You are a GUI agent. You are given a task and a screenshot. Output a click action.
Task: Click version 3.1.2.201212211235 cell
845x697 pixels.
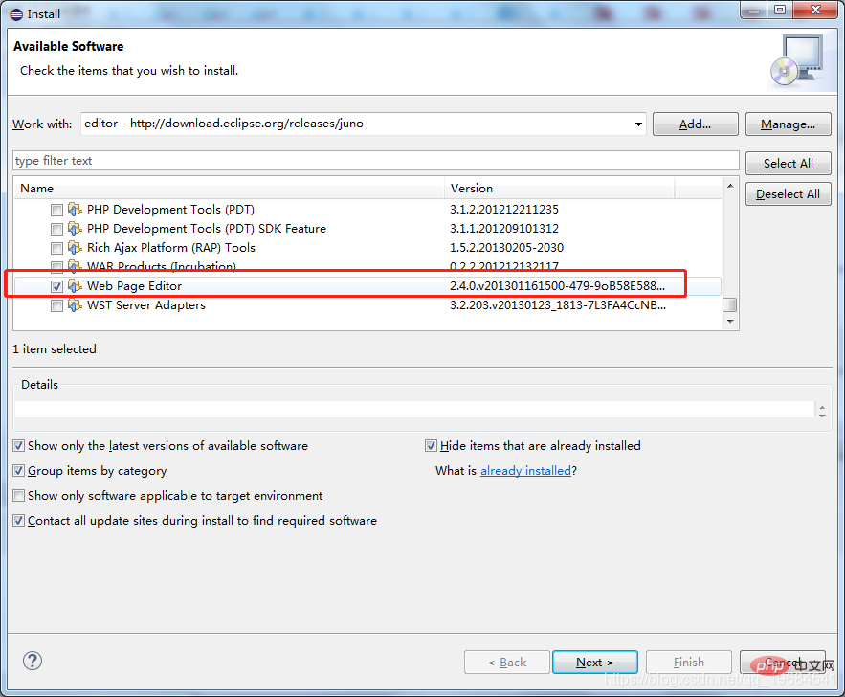[x=504, y=209]
